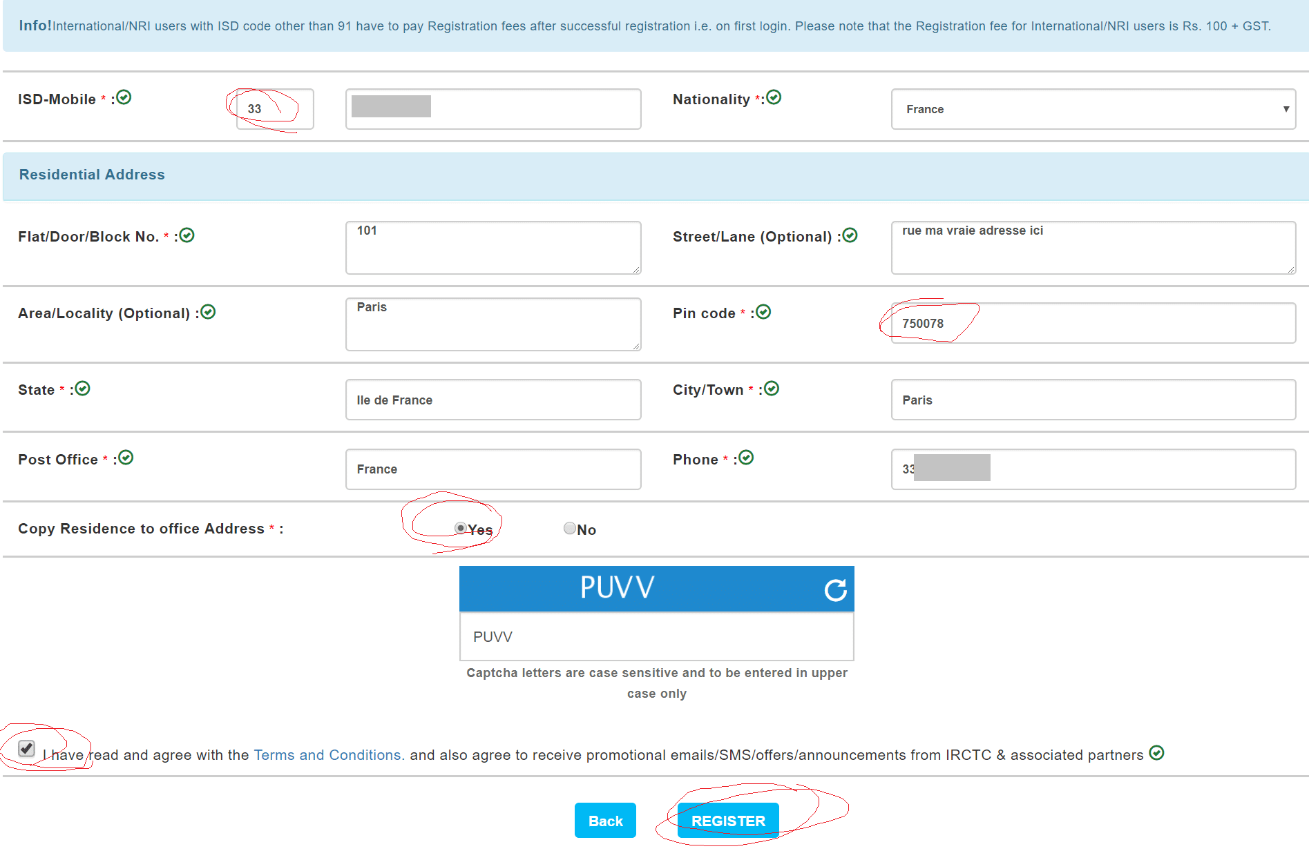Click the ISD-Mobile validation checkmark icon
This screenshot has height=851, width=1309.
tap(124, 98)
